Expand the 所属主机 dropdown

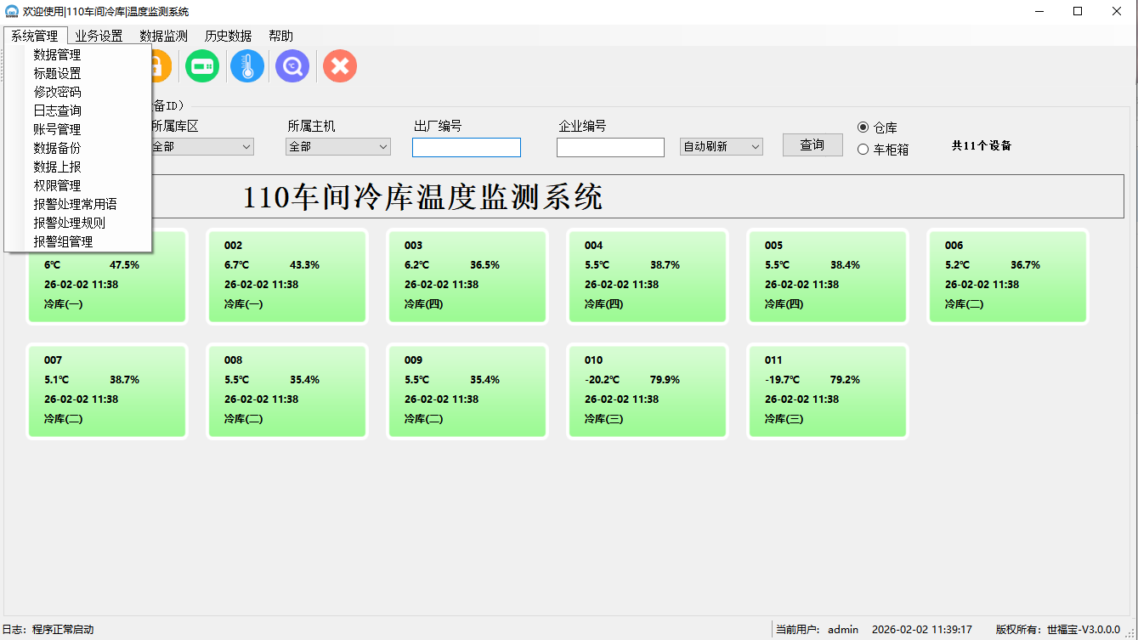coord(338,147)
